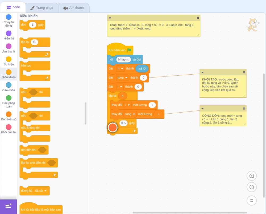Image resolution: width=266 pixels, height=214 pixels.
Task: Select the Âm thanh block category circle
Action: 9,46
